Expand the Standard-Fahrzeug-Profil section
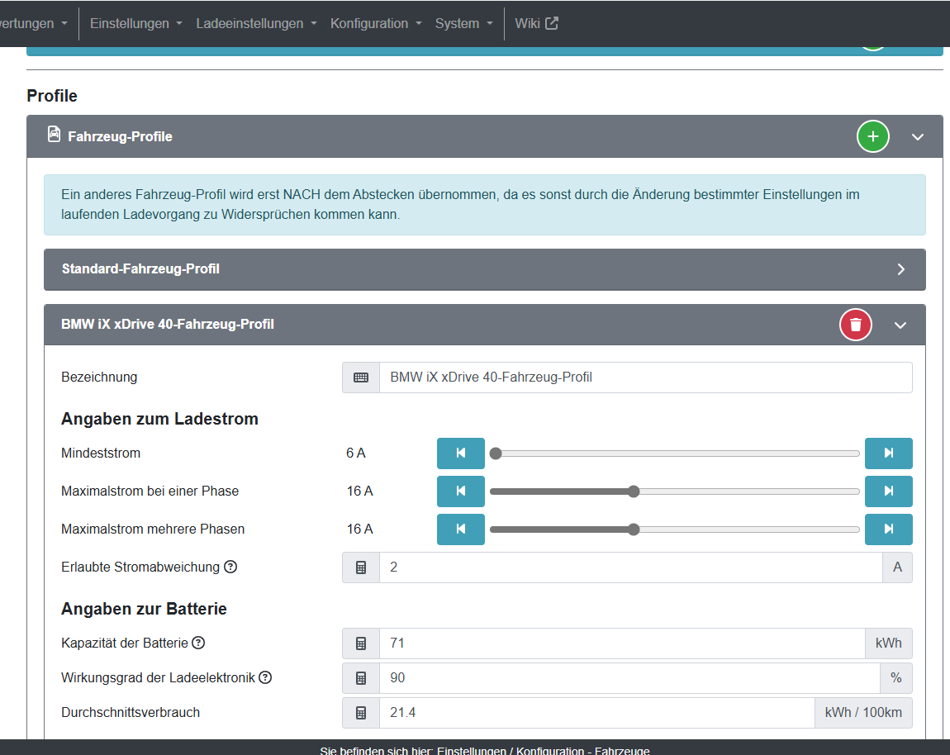950x755 pixels. [900, 269]
